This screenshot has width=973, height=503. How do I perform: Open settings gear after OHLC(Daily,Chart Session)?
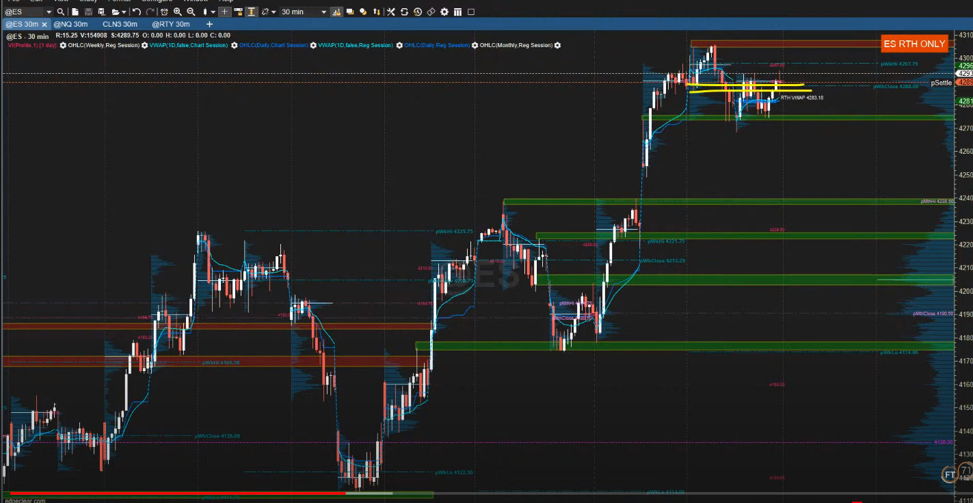tap(313, 45)
